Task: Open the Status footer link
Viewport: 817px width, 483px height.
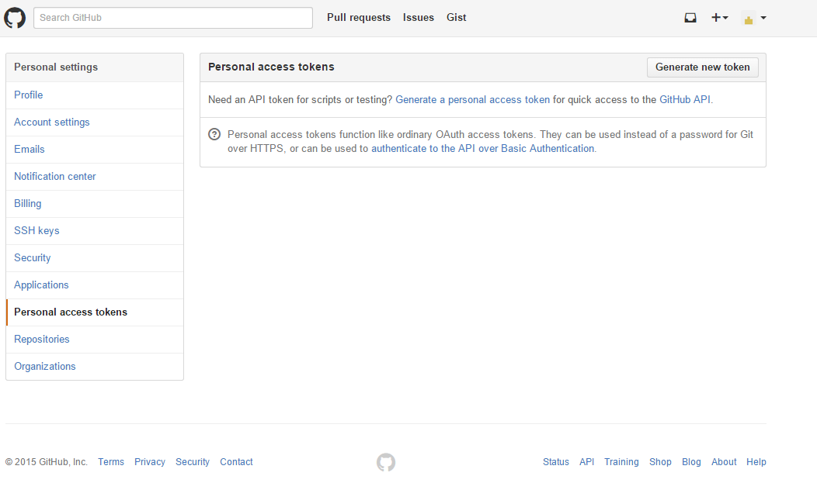Action: coord(556,462)
